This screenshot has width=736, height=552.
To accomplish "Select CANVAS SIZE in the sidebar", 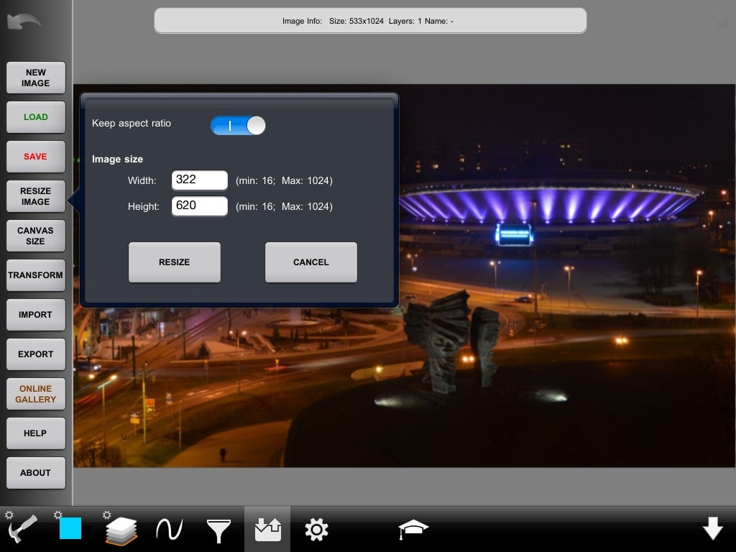I will tap(36, 236).
